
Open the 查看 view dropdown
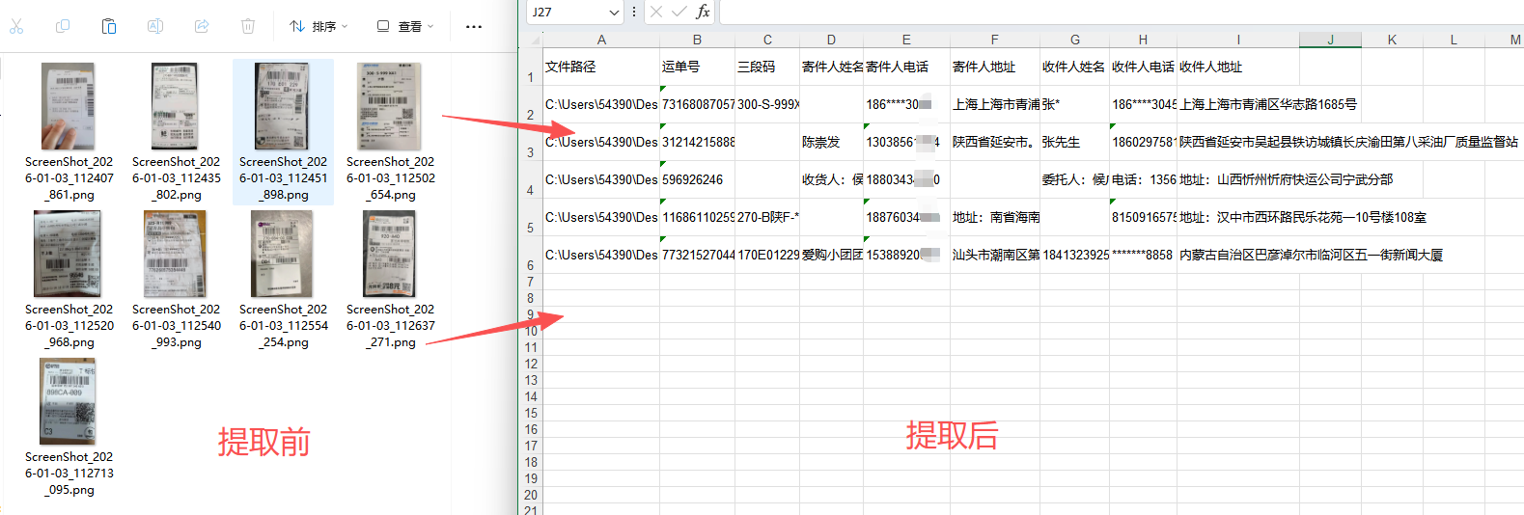point(405,26)
